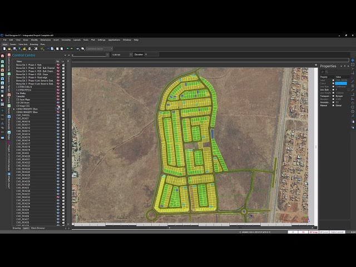Click the shield icon in left strip

2,100
